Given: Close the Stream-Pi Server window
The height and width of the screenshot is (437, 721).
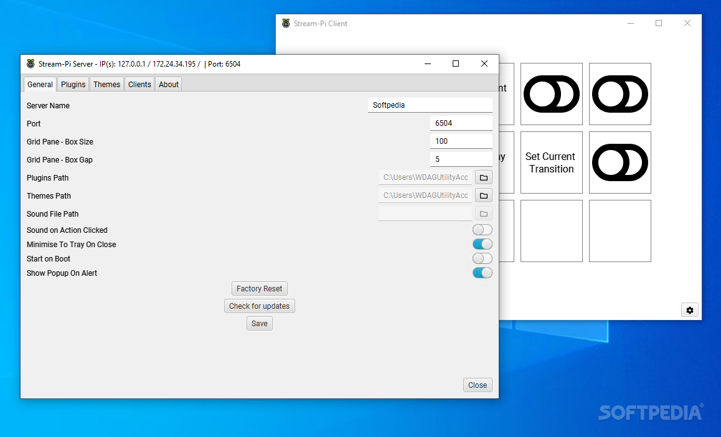Looking at the screenshot, I should 484,64.
